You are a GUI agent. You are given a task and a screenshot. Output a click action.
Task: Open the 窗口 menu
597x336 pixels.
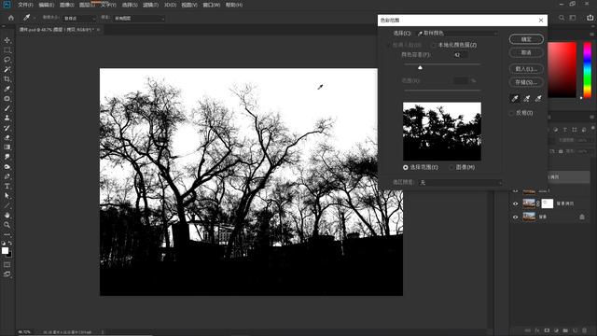pyautogui.click(x=212, y=5)
